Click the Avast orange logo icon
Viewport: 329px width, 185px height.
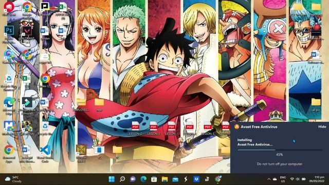236,127
